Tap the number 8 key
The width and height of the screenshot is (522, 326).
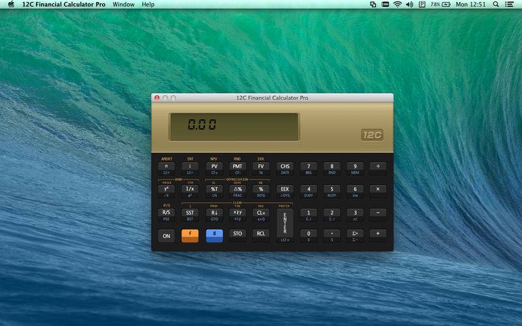point(331,169)
